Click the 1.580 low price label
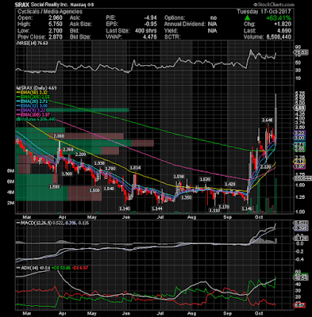 pyautogui.click(x=54, y=187)
